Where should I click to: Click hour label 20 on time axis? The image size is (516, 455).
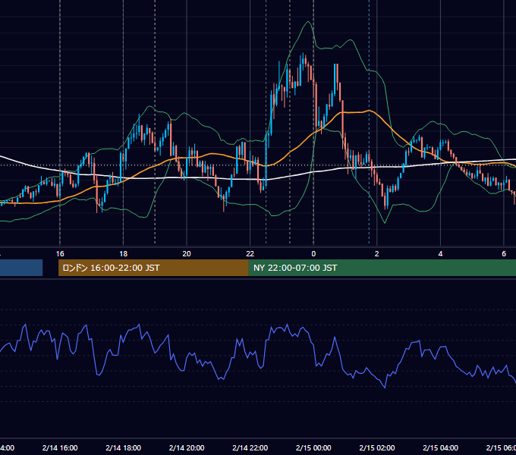(x=187, y=254)
